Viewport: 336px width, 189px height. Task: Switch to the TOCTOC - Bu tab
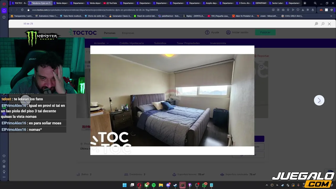pyautogui.click(x=19, y=3)
